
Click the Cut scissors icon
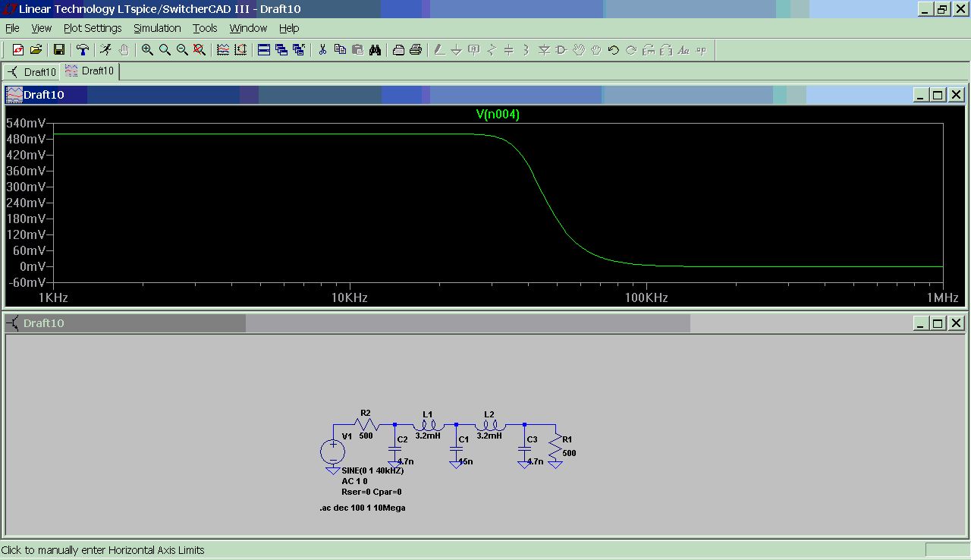tap(322, 50)
